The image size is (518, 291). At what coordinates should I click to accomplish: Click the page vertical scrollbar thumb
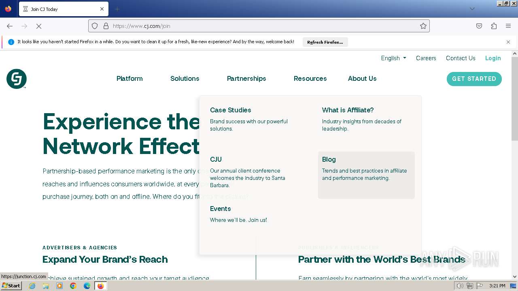[x=515, y=99]
